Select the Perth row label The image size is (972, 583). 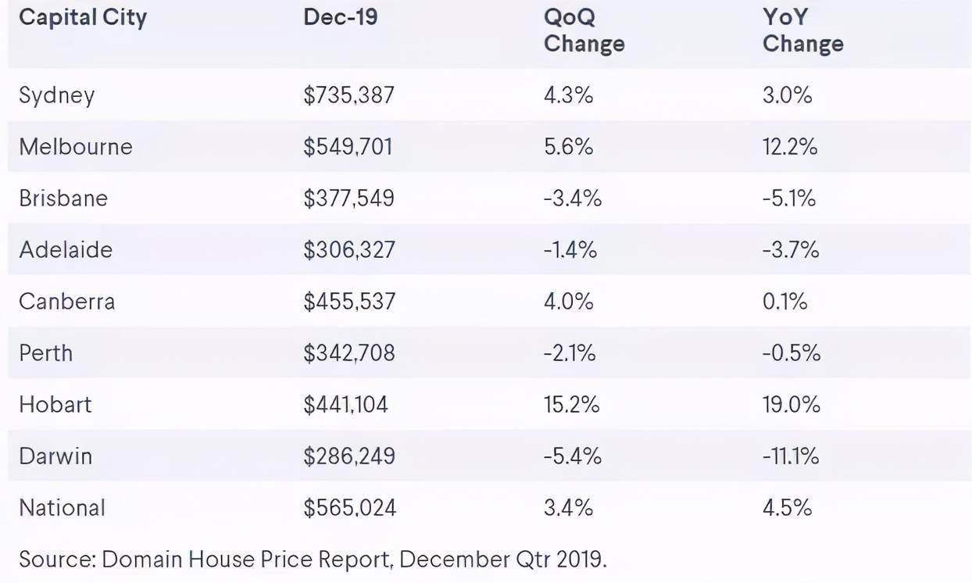click(x=46, y=353)
